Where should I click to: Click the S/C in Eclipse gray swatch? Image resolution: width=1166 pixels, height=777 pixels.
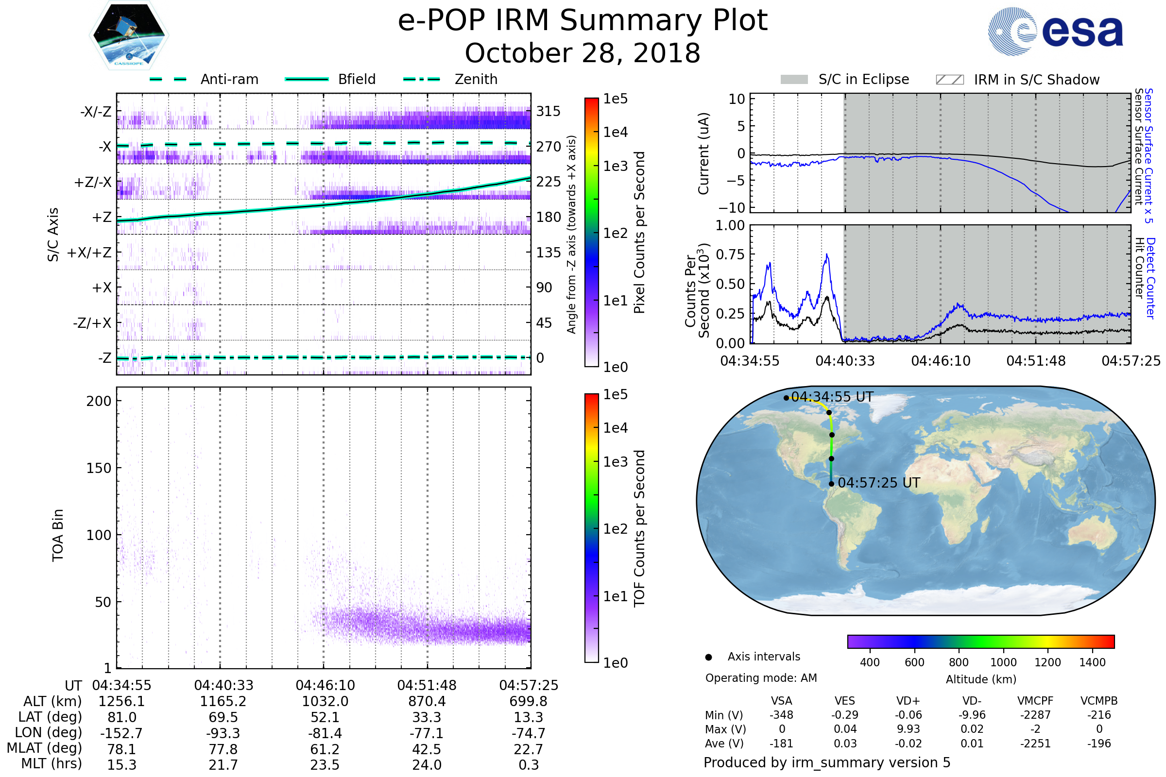click(x=794, y=80)
